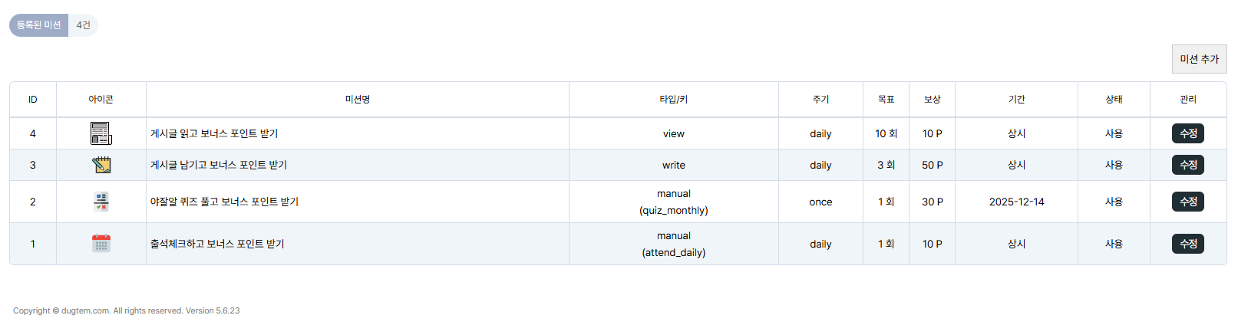Click the 4건 count badge
Image resolution: width=1238 pixels, height=325 pixels.
pos(84,25)
